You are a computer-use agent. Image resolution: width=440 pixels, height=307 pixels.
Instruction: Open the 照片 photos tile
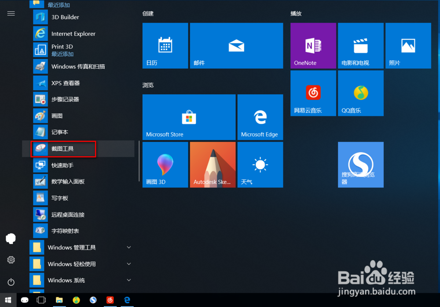[x=408, y=46]
